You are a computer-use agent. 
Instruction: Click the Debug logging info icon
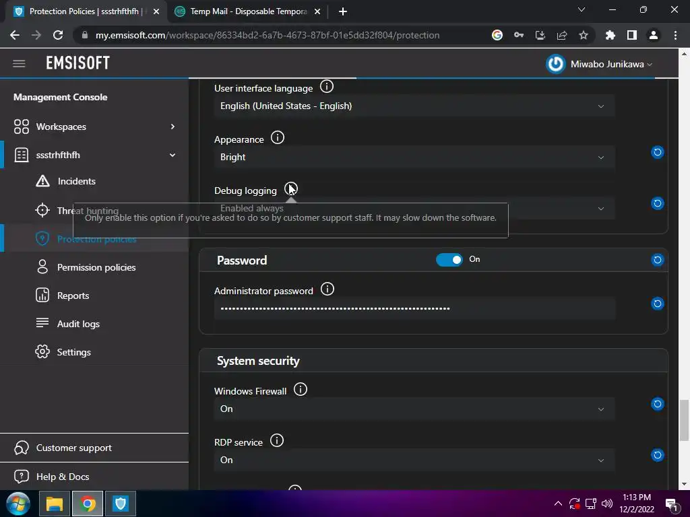[291, 188]
